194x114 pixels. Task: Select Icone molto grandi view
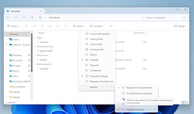[x=97, y=34]
